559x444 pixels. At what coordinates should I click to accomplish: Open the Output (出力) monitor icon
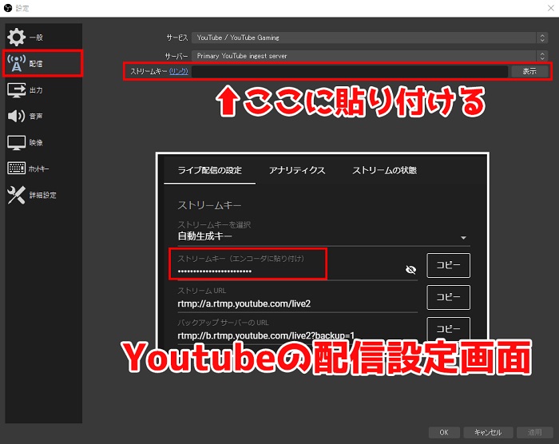[17, 90]
